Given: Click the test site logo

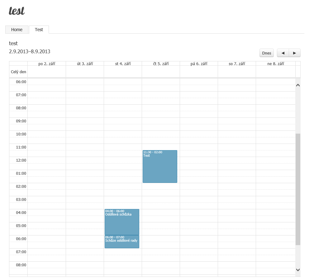Looking at the screenshot, I should pos(17,11).
